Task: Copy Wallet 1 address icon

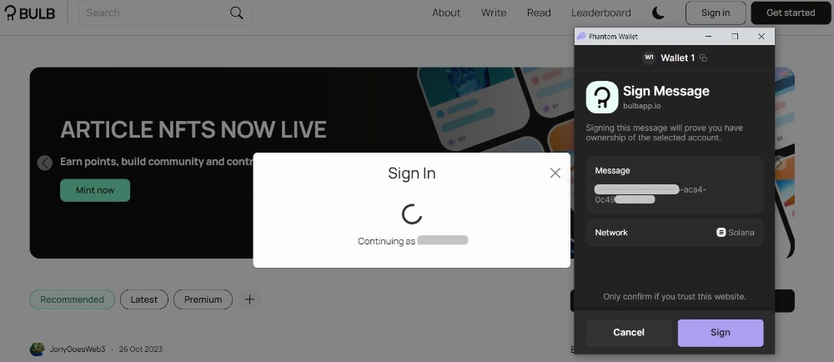Action: coord(703,58)
